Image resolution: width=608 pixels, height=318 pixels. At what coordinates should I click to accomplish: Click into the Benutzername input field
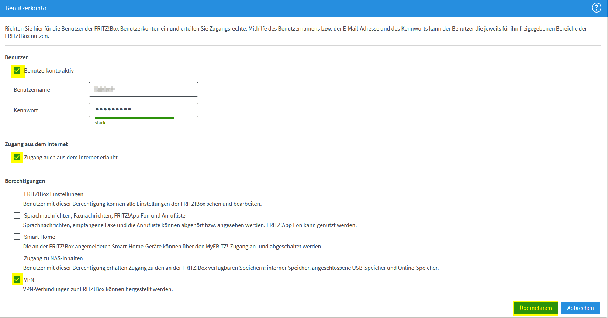[x=144, y=89]
